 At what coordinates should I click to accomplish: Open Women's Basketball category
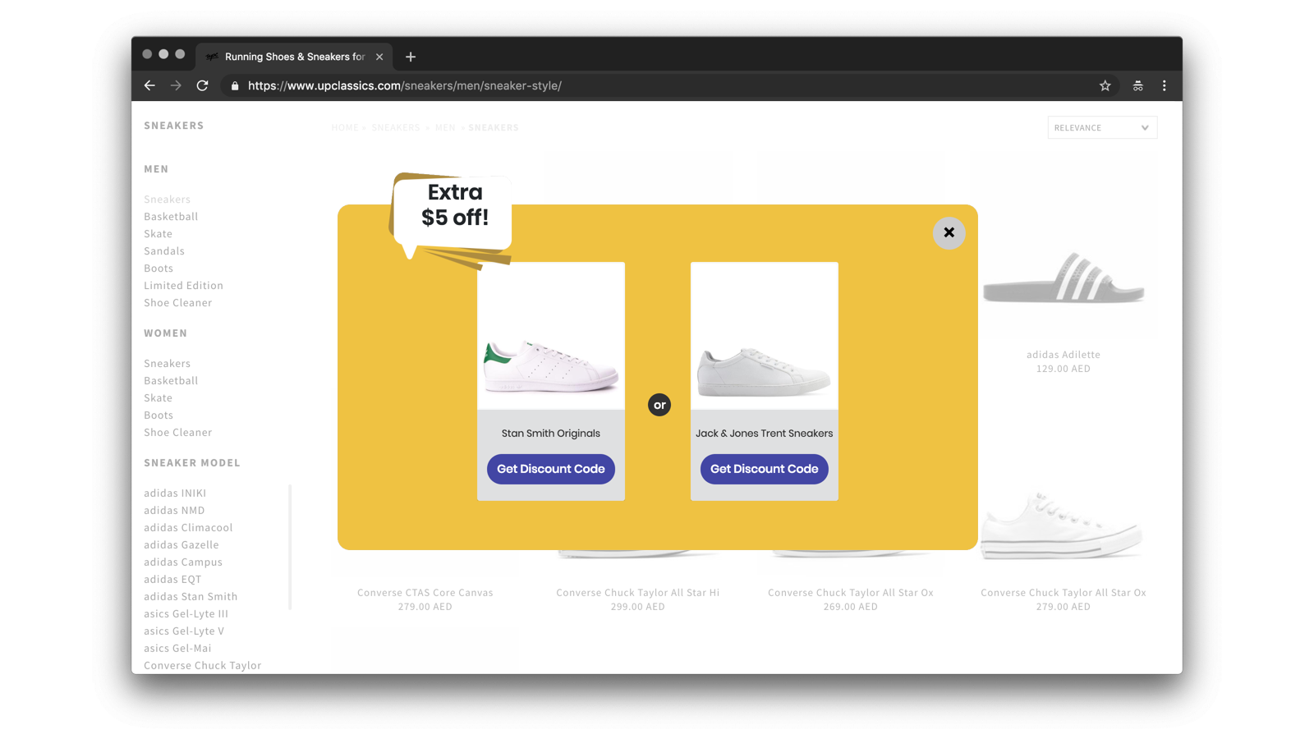point(171,381)
